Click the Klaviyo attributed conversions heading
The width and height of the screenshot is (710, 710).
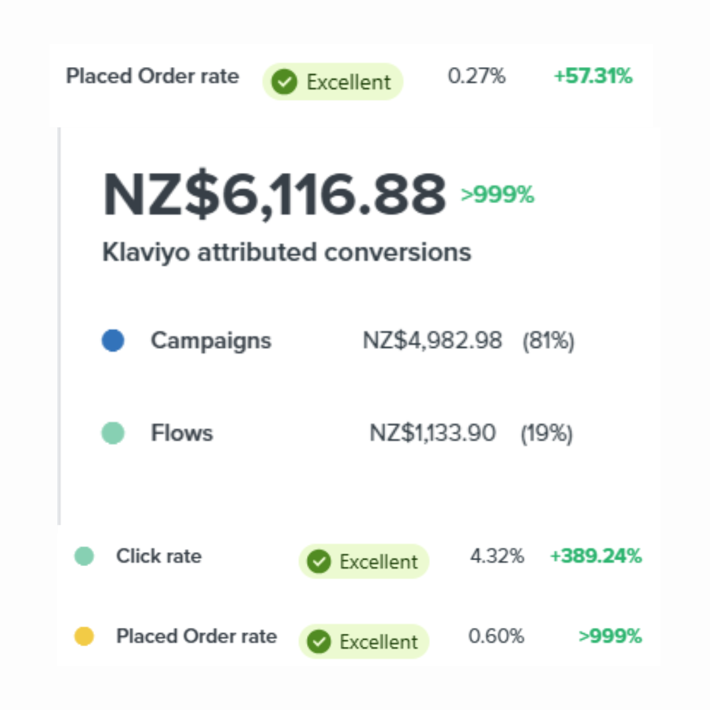click(x=287, y=252)
